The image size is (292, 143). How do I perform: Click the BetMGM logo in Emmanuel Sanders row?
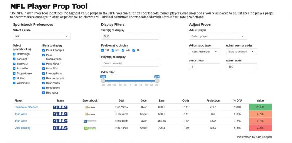coord(90,107)
